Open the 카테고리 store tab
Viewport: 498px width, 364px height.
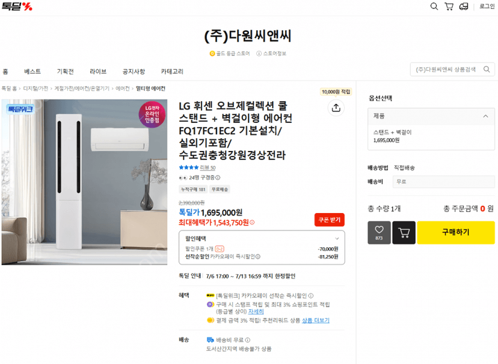coord(172,72)
